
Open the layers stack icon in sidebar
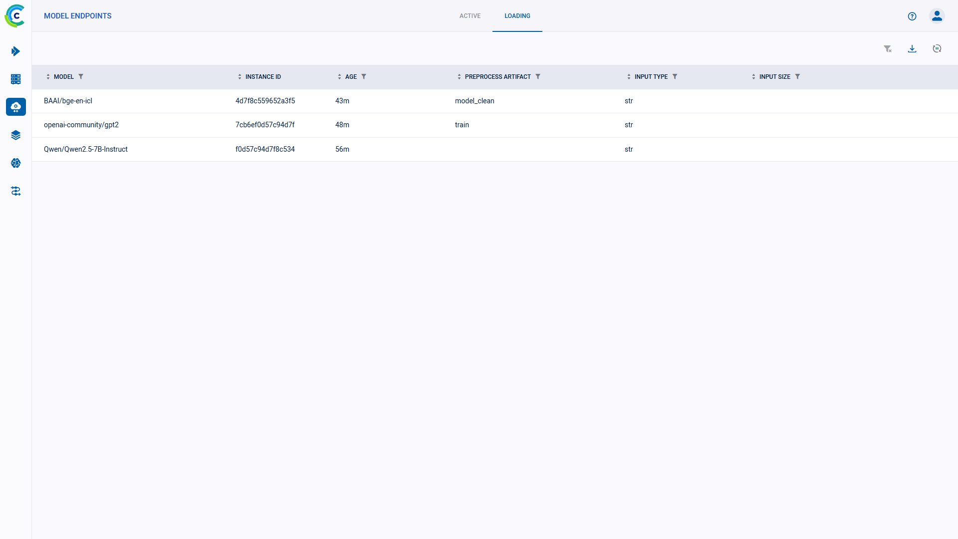point(15,135)
